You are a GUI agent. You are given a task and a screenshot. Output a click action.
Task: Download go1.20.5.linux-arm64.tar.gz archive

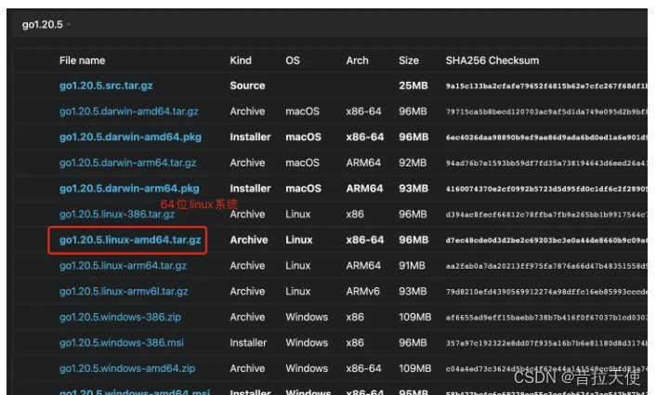click(x=123, y=266)
